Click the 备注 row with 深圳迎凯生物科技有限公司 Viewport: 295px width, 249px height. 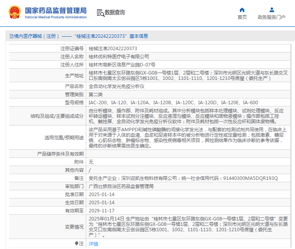[183, 178]
